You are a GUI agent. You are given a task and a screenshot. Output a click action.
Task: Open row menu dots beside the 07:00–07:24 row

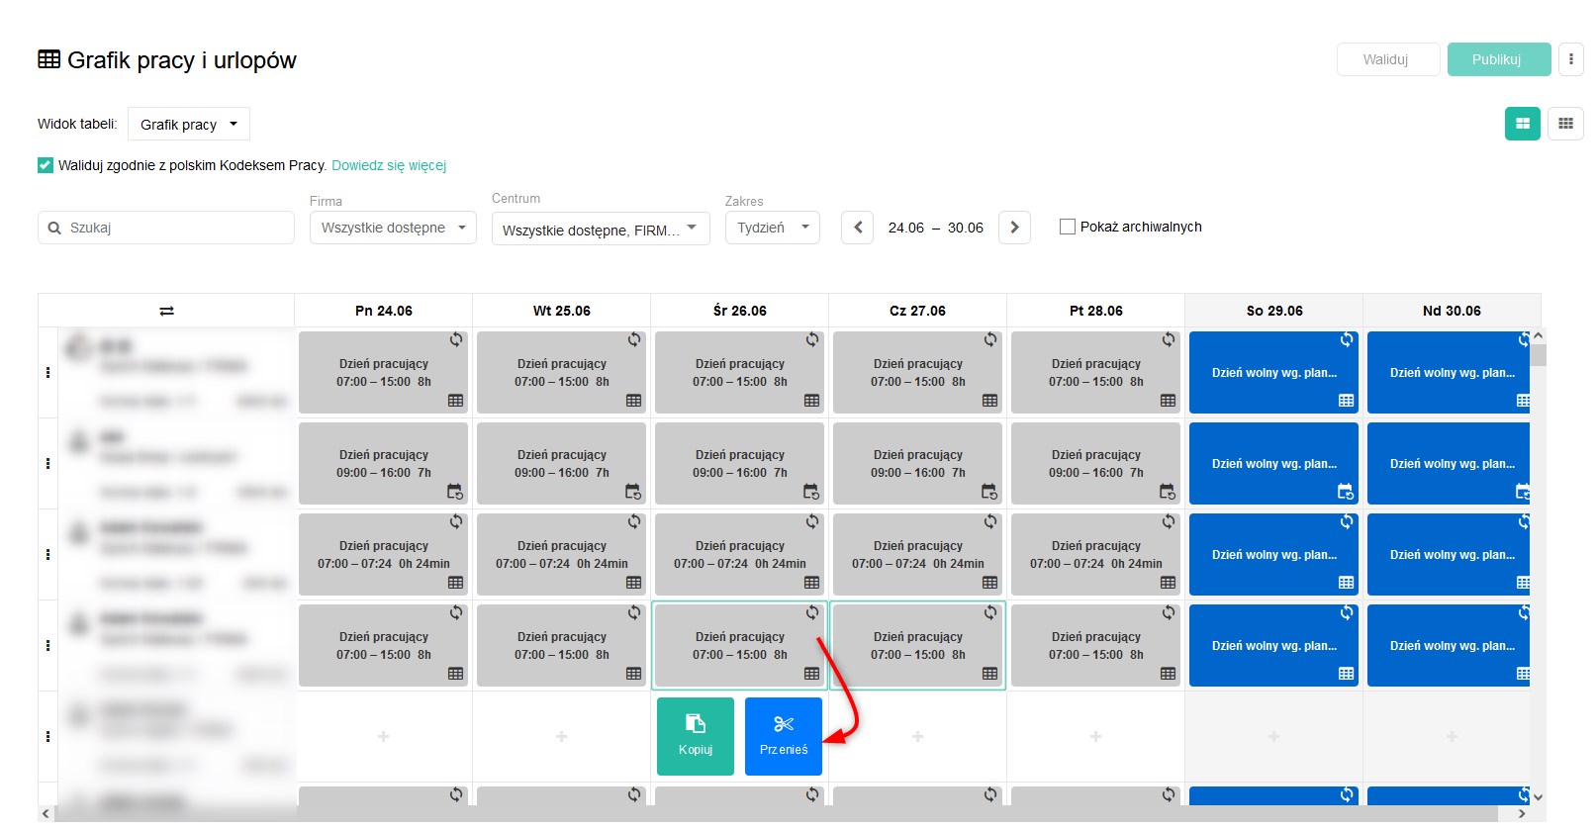click(47, 554)
